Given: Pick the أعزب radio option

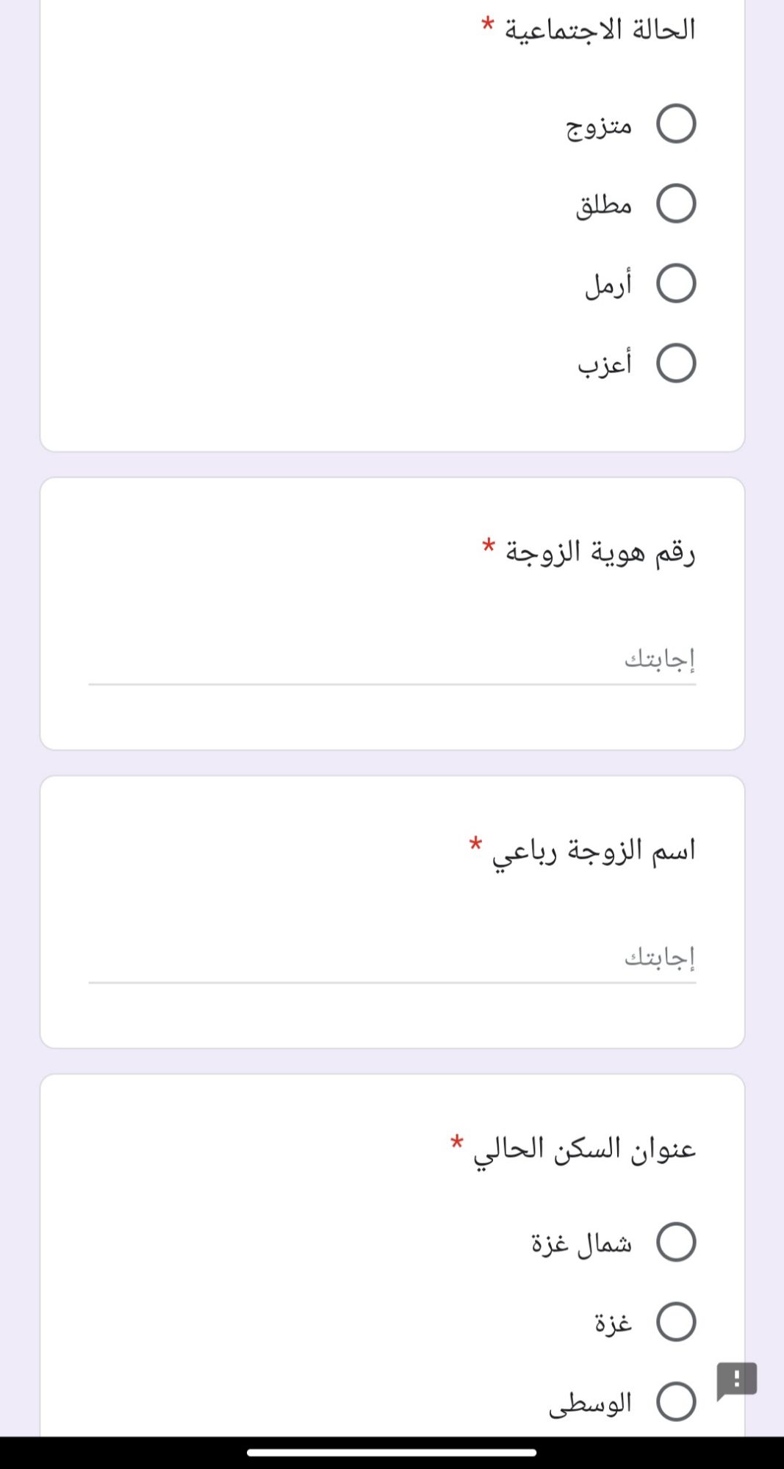Looking at the screenshot, I should pos(676,364).
